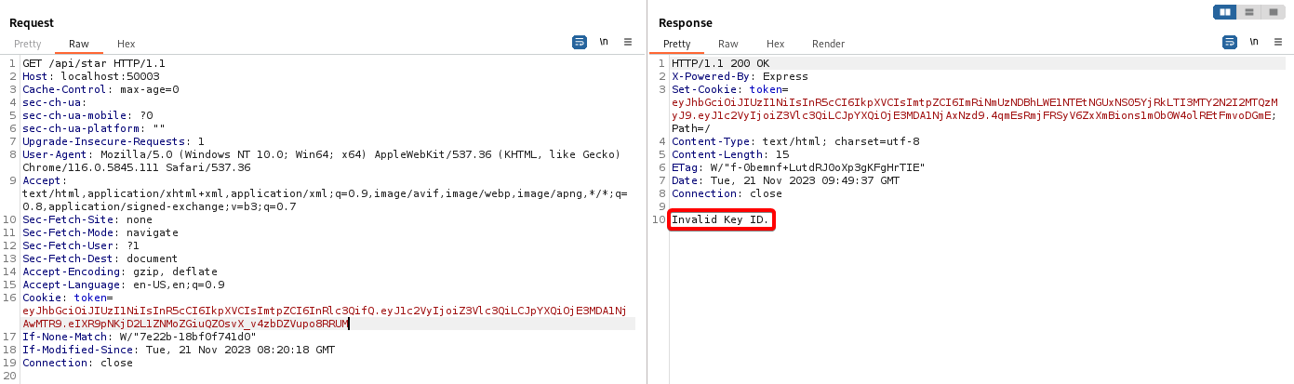
Task: Switch to top-bottom stacked layout
Action: [1249, 12]
